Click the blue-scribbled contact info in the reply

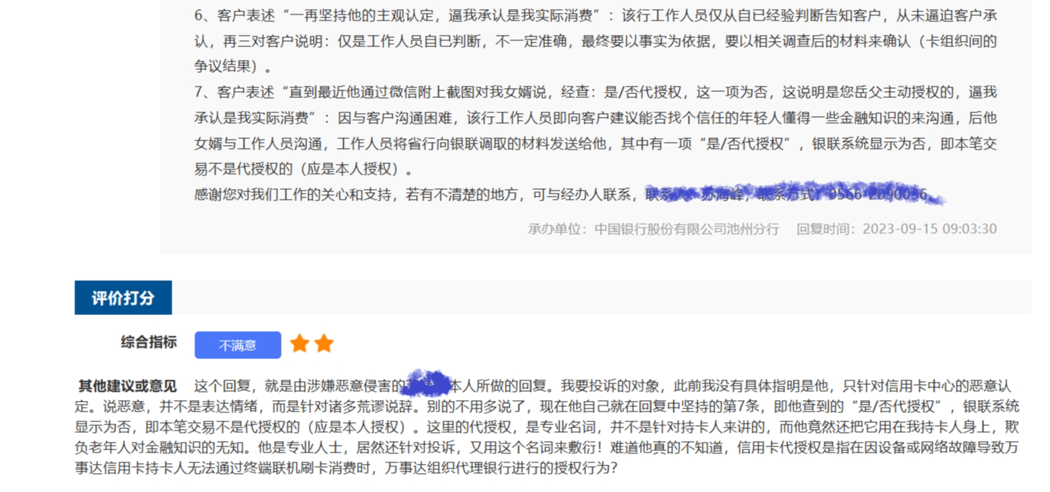pos(794,194)
